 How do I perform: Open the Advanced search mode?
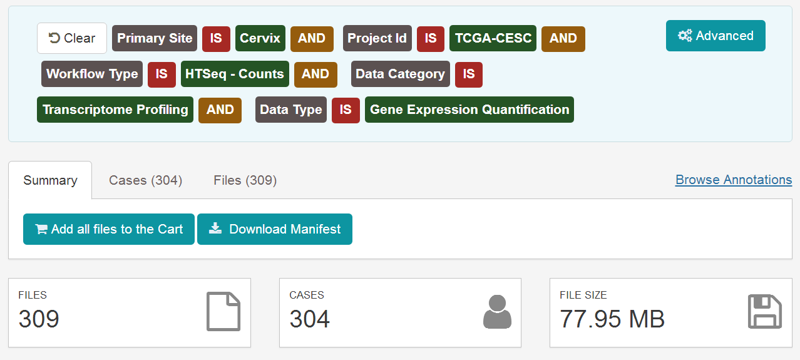pyautogui.click(x=715, y=36)
